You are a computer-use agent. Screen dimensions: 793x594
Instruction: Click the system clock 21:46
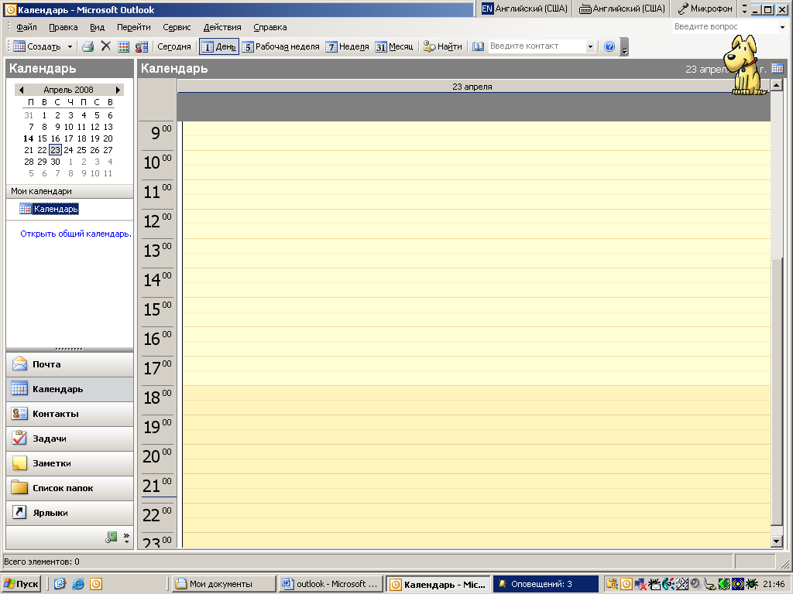coord(774,585)
